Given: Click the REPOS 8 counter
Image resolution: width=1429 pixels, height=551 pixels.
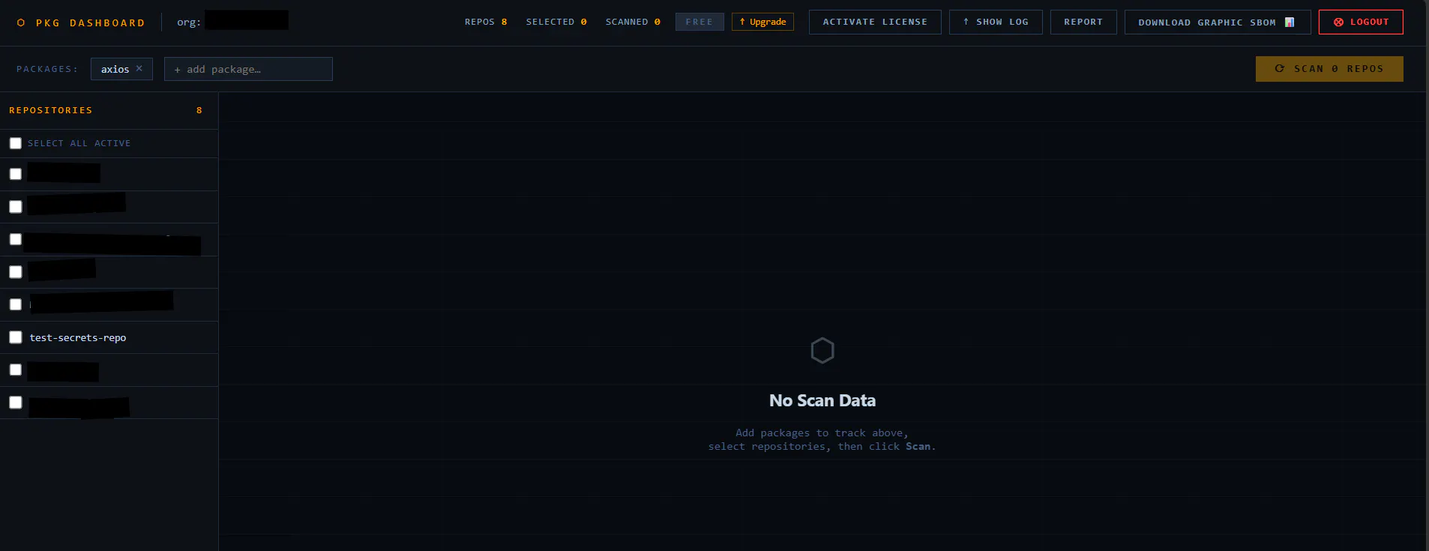Looking at the screenshot, I should (x=486, y=22).
